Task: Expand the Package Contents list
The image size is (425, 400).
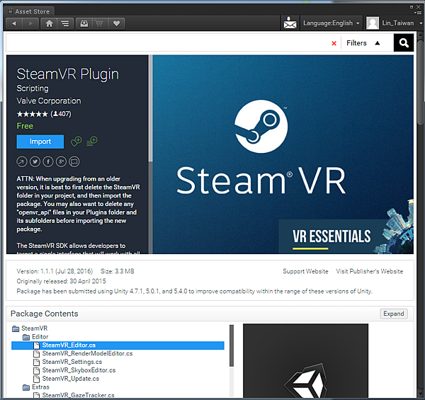Action: tap(394, 314)
